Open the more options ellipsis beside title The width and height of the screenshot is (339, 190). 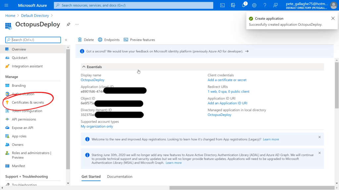tap(77, 24)
